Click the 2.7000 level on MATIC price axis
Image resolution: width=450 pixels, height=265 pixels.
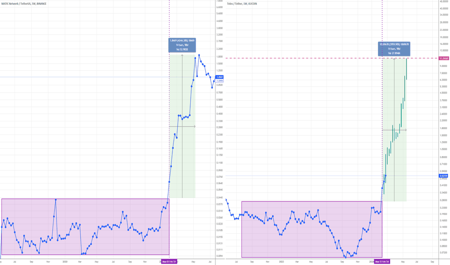coord(219,41)
